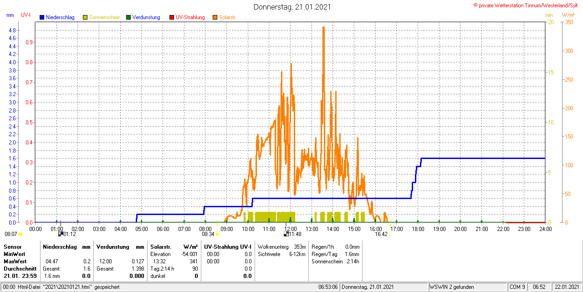Click the yellow Sonnenschein legend swatch
This screenshot has width=583, height=292.
tap(85, 17)
